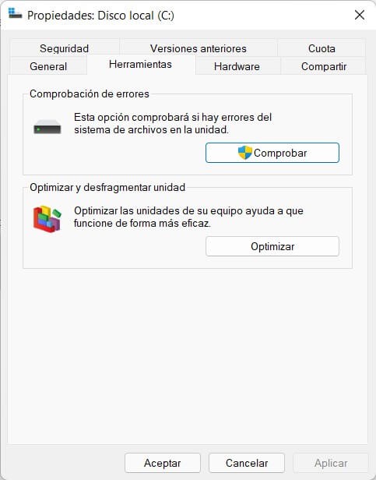Start error checking with the Comprobar button
This screenshot has width=376, height=480.
click(272, 153)
